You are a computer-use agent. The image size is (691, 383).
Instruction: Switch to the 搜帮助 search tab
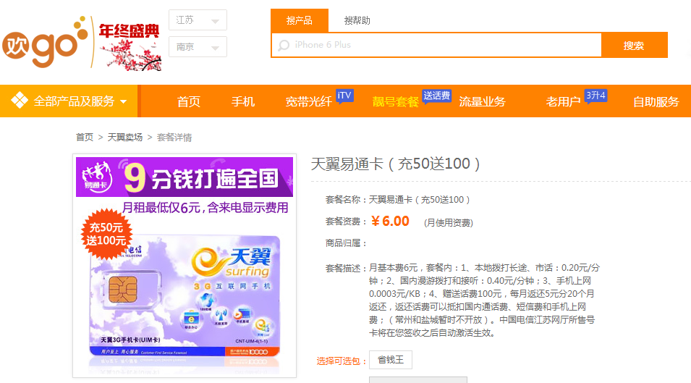(x=357, y=20)
